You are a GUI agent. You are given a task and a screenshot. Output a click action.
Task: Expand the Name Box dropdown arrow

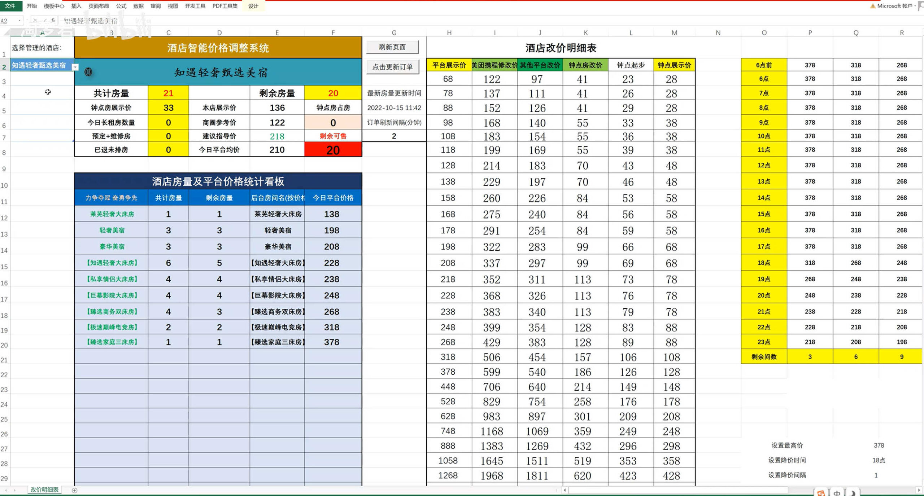[19, 21]
